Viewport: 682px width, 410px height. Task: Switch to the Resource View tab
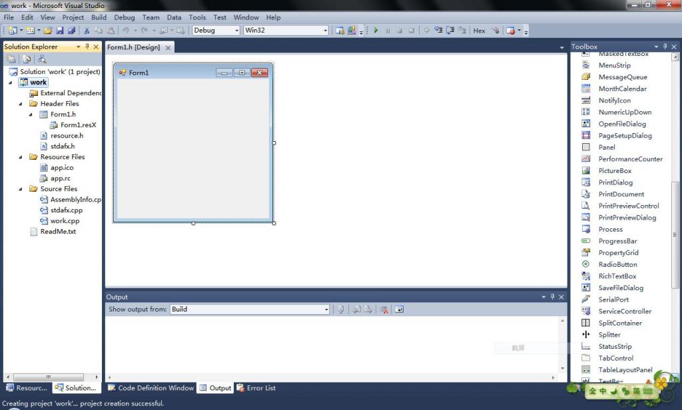click(x=27, y=388)
